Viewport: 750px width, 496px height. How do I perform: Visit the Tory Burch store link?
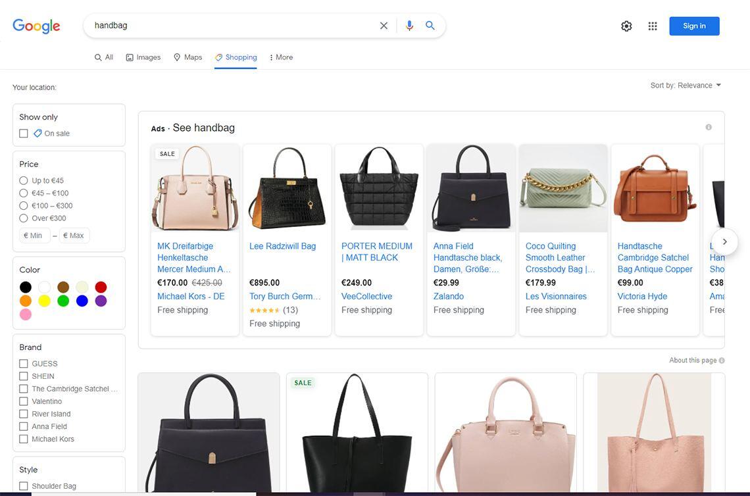pos(285,296)
